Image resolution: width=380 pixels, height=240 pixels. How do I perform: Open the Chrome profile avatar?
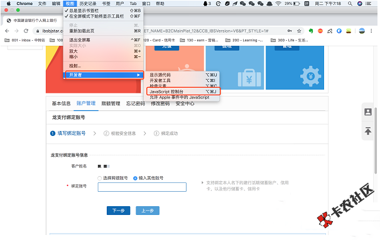tap(362, 31)
